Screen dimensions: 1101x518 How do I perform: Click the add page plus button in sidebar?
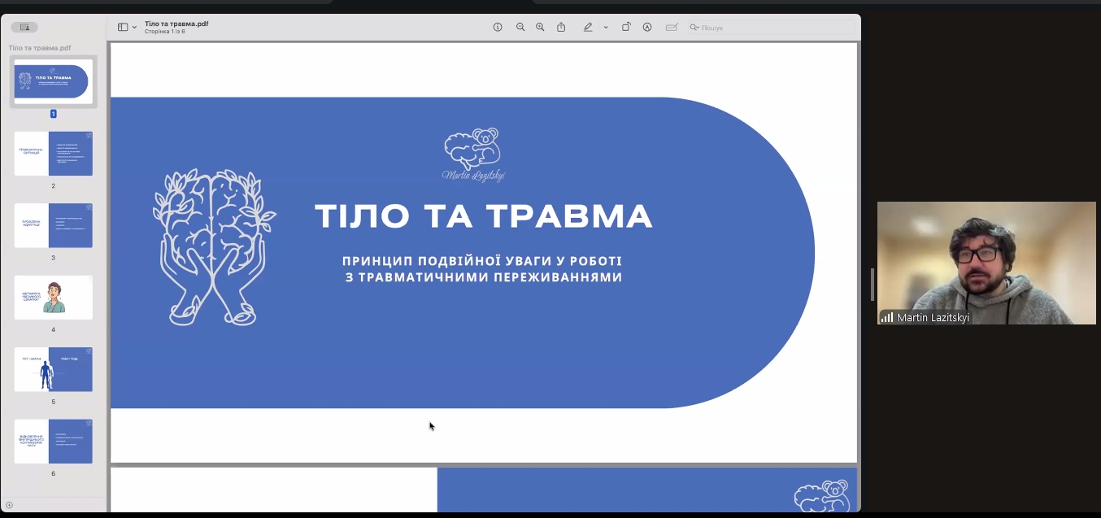[x=9, y=505]
